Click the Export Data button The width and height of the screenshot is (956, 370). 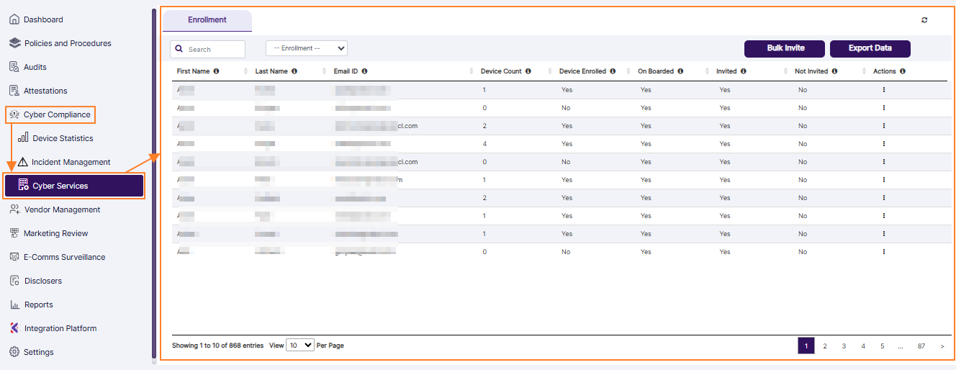pyautogui.click(x=870, y=48)
